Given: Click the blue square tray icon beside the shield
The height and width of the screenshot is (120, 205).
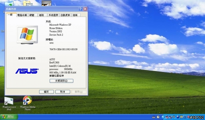Looking at the screenshot, I should pyautogui.click(x=185, y=117).
